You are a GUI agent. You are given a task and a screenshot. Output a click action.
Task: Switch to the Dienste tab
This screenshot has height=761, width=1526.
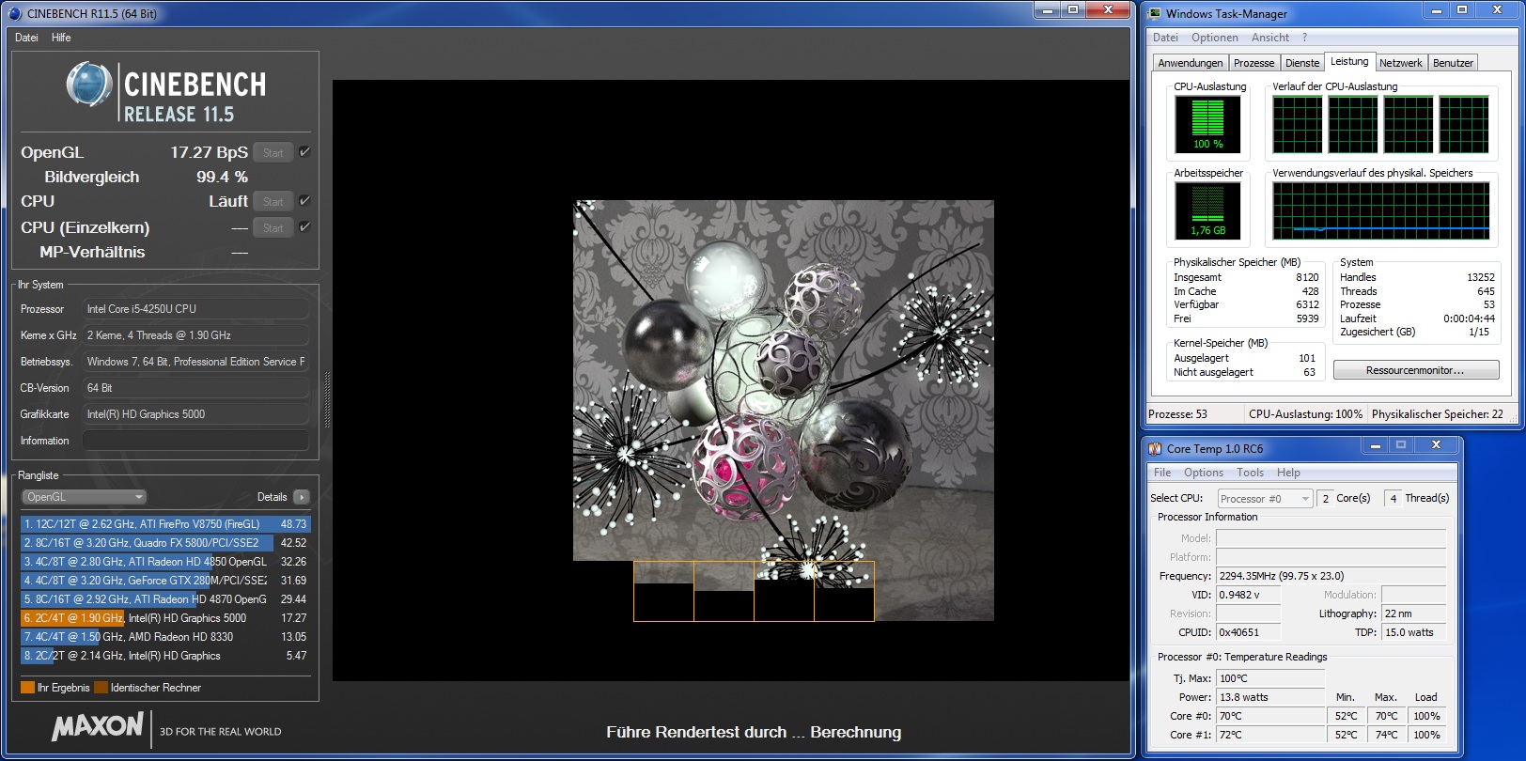click(1301, 63)
